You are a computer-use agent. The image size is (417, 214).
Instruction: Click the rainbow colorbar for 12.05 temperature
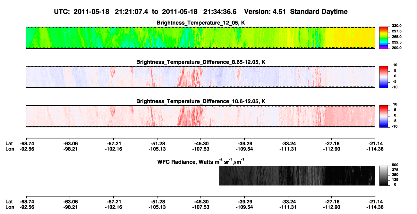click(x=384, y=38)
